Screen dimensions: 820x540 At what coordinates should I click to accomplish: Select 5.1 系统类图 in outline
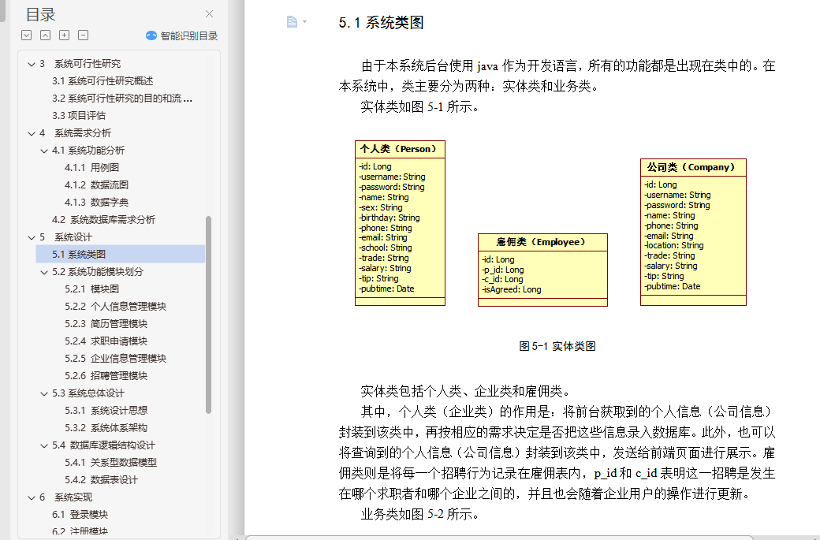tap(121, 254)
